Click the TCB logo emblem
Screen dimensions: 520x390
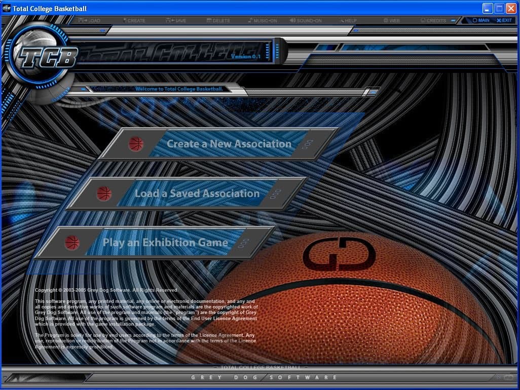point(45,57)
